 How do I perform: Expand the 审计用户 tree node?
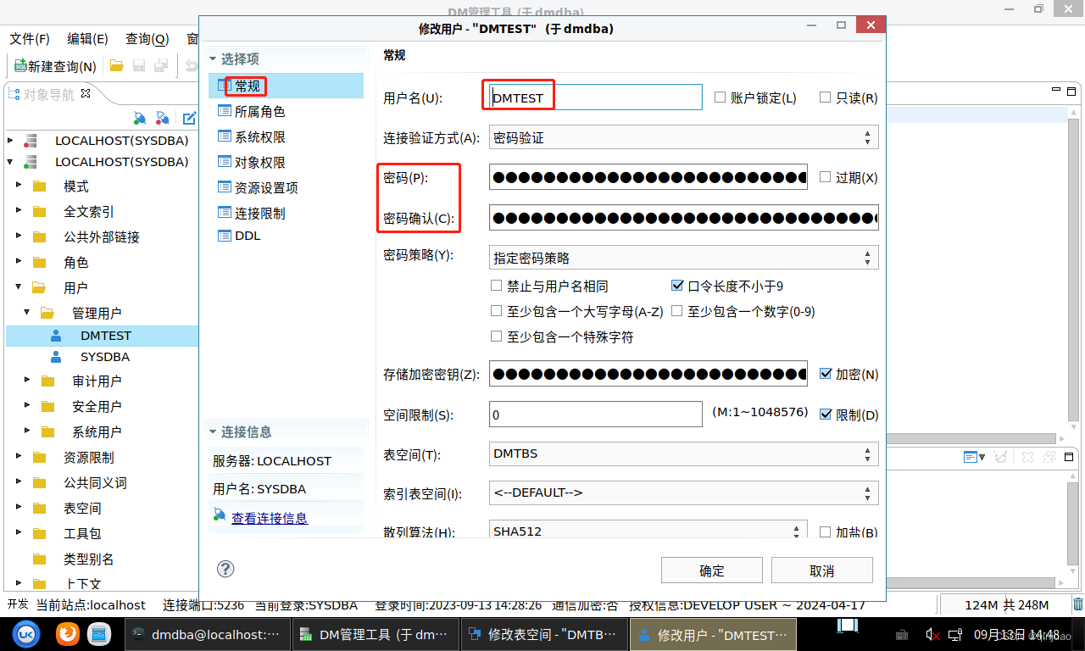pos(27,381)
